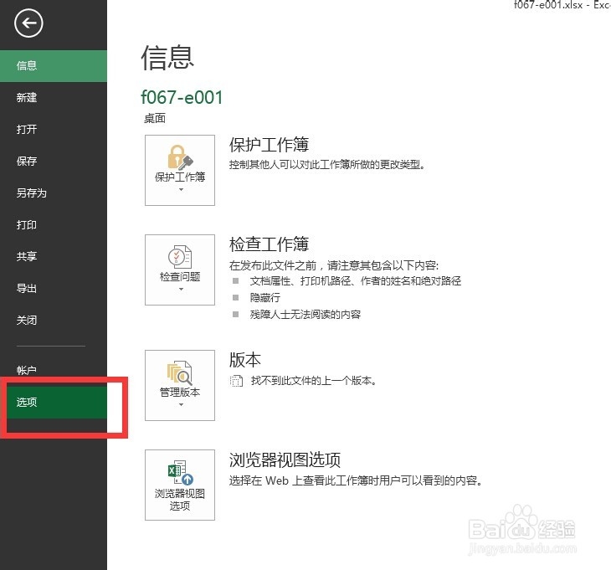Open 帐户 in the sidebar
The image size is (611, 570).
54,370
